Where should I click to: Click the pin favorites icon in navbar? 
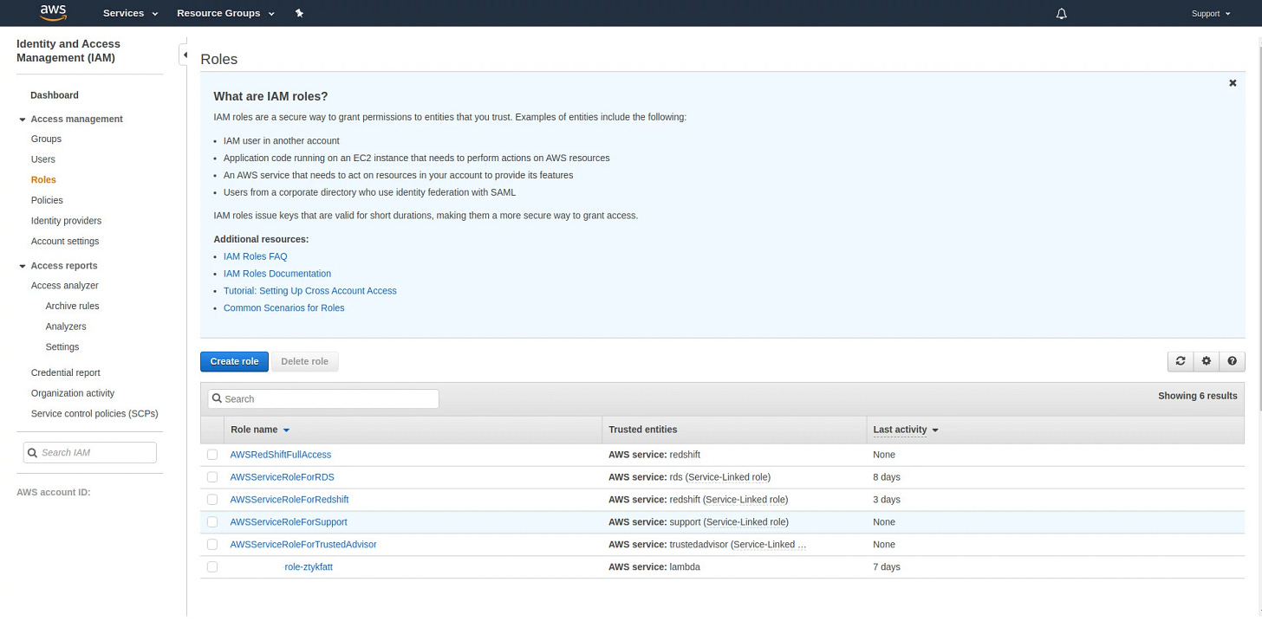(x=299, y=13)
